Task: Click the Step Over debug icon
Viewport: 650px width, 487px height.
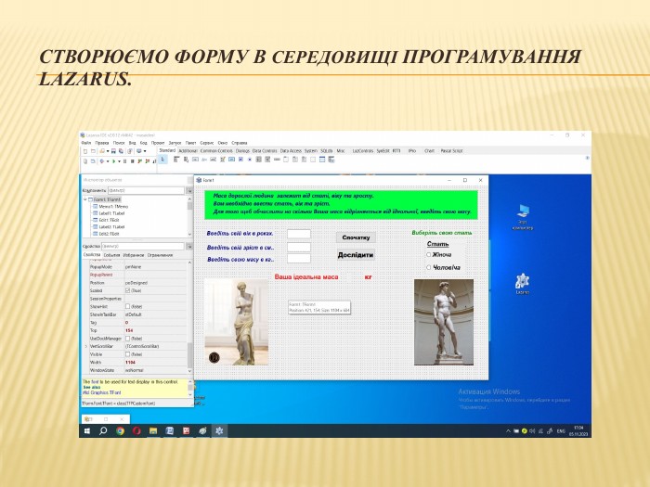Action: point(147,161)
